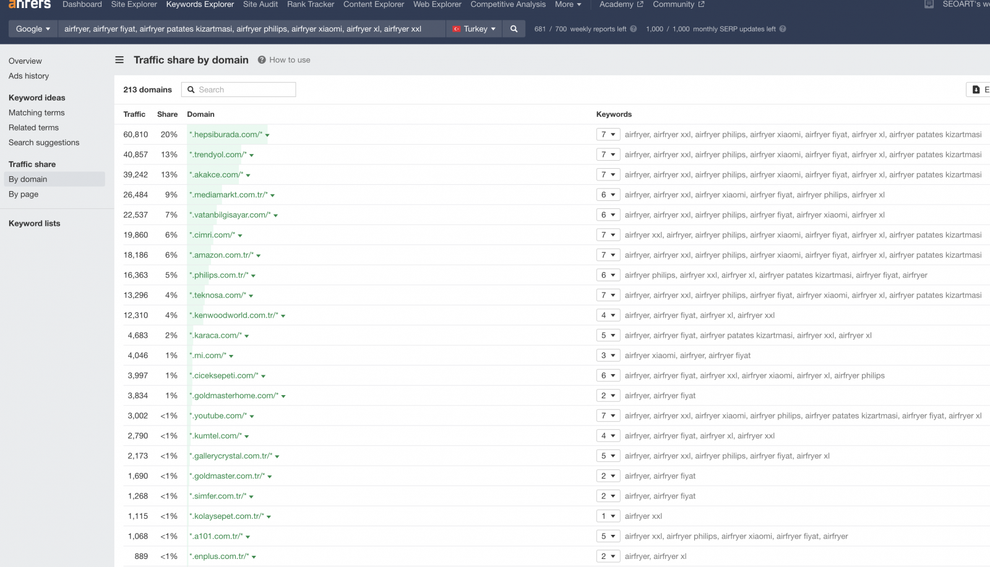This screenshot has height=567, width=990.
Task: Expand gallerycrystal.com.tr keywords count dropdown
Action: (608, 456)
